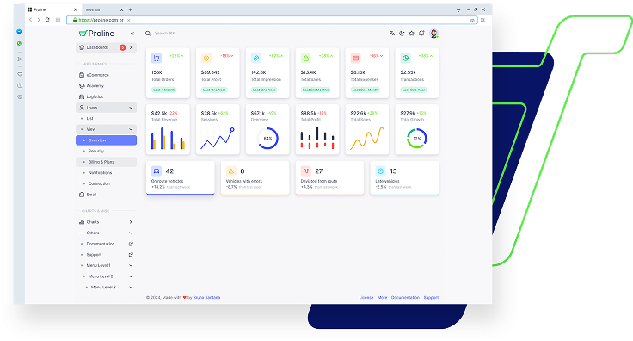The image size is (633, 341).
Task: Click the Late vehicles clock icon
Action: coord(380,170)
